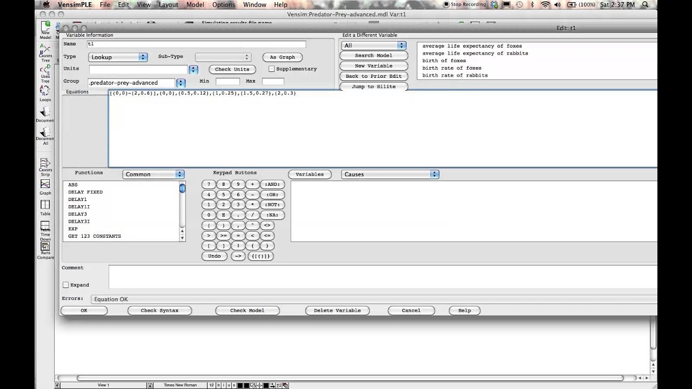The image size is (692, 389).
Task: Open the Type Lookup dropdown
Action: click(x=118, y=57)
